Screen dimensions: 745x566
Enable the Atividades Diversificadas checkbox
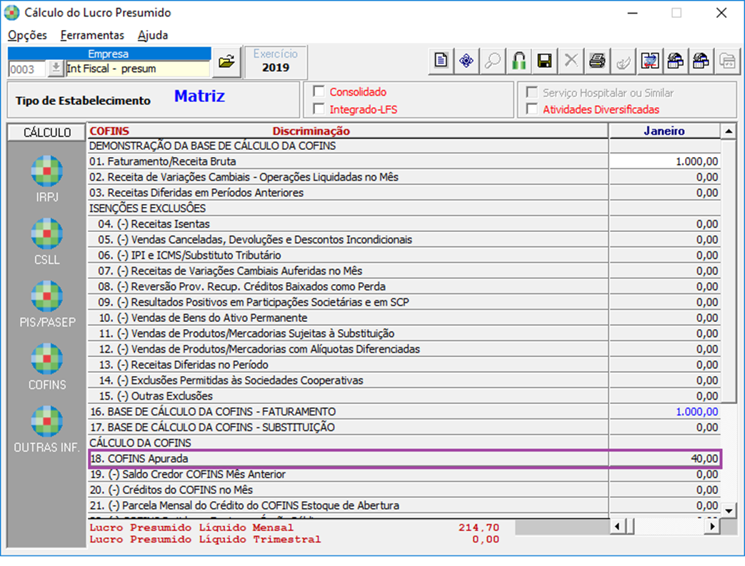point(532,109)
